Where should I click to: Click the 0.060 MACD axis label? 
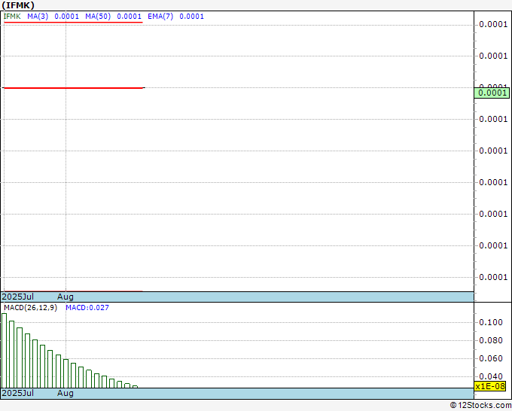(491, 358)
